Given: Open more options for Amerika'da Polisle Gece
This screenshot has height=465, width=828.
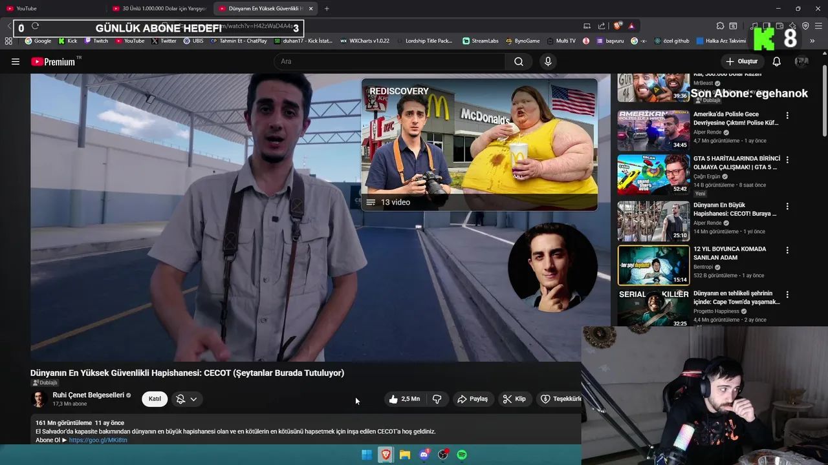Looking at the screenshot, I should (x=787, y=116).
